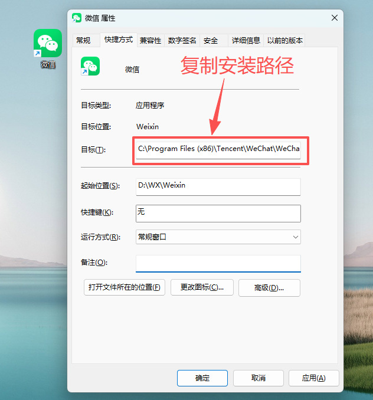Click the 起始位置 input field
The height and width of the screenshot is (400, 373).
point(218,187)
